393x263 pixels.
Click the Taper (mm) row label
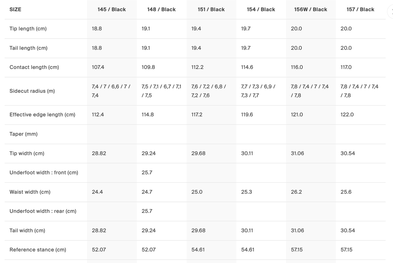pyautogui.click(x=23, y=134)
